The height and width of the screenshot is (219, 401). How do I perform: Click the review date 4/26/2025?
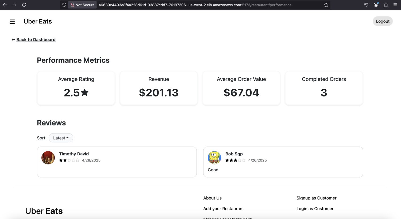tap(257, 160)
